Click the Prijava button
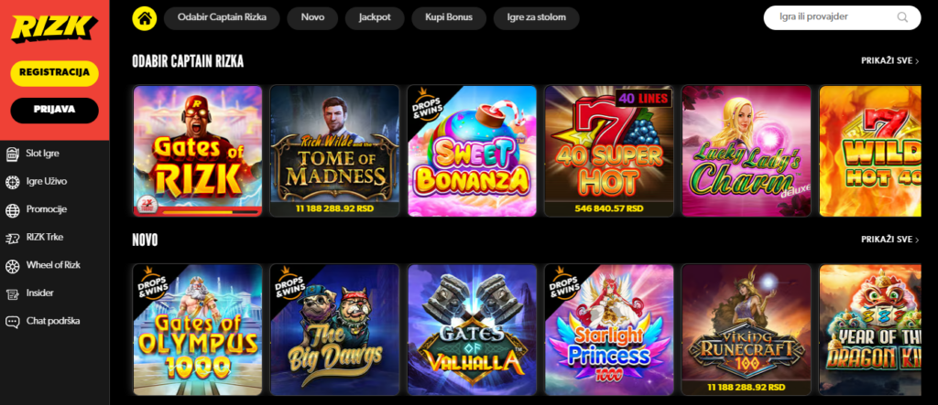This screenshot has height=405, width=938. (54, 110)
